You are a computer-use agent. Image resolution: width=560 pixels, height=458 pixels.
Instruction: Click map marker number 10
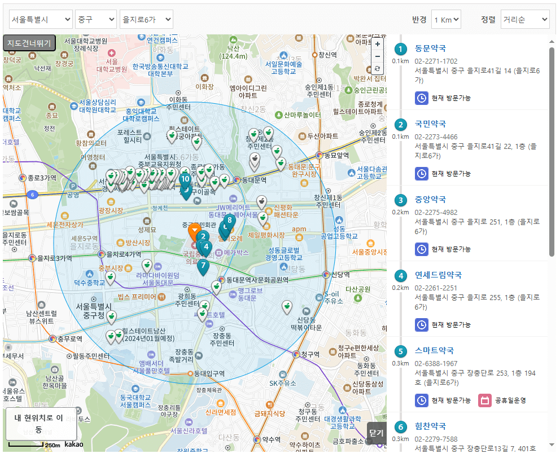pos(185,181)
